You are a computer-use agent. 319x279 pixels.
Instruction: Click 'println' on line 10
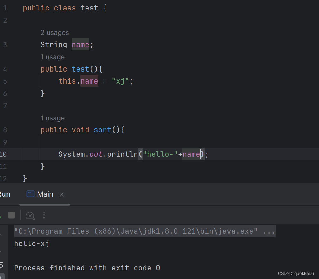(x=123, y=154)
